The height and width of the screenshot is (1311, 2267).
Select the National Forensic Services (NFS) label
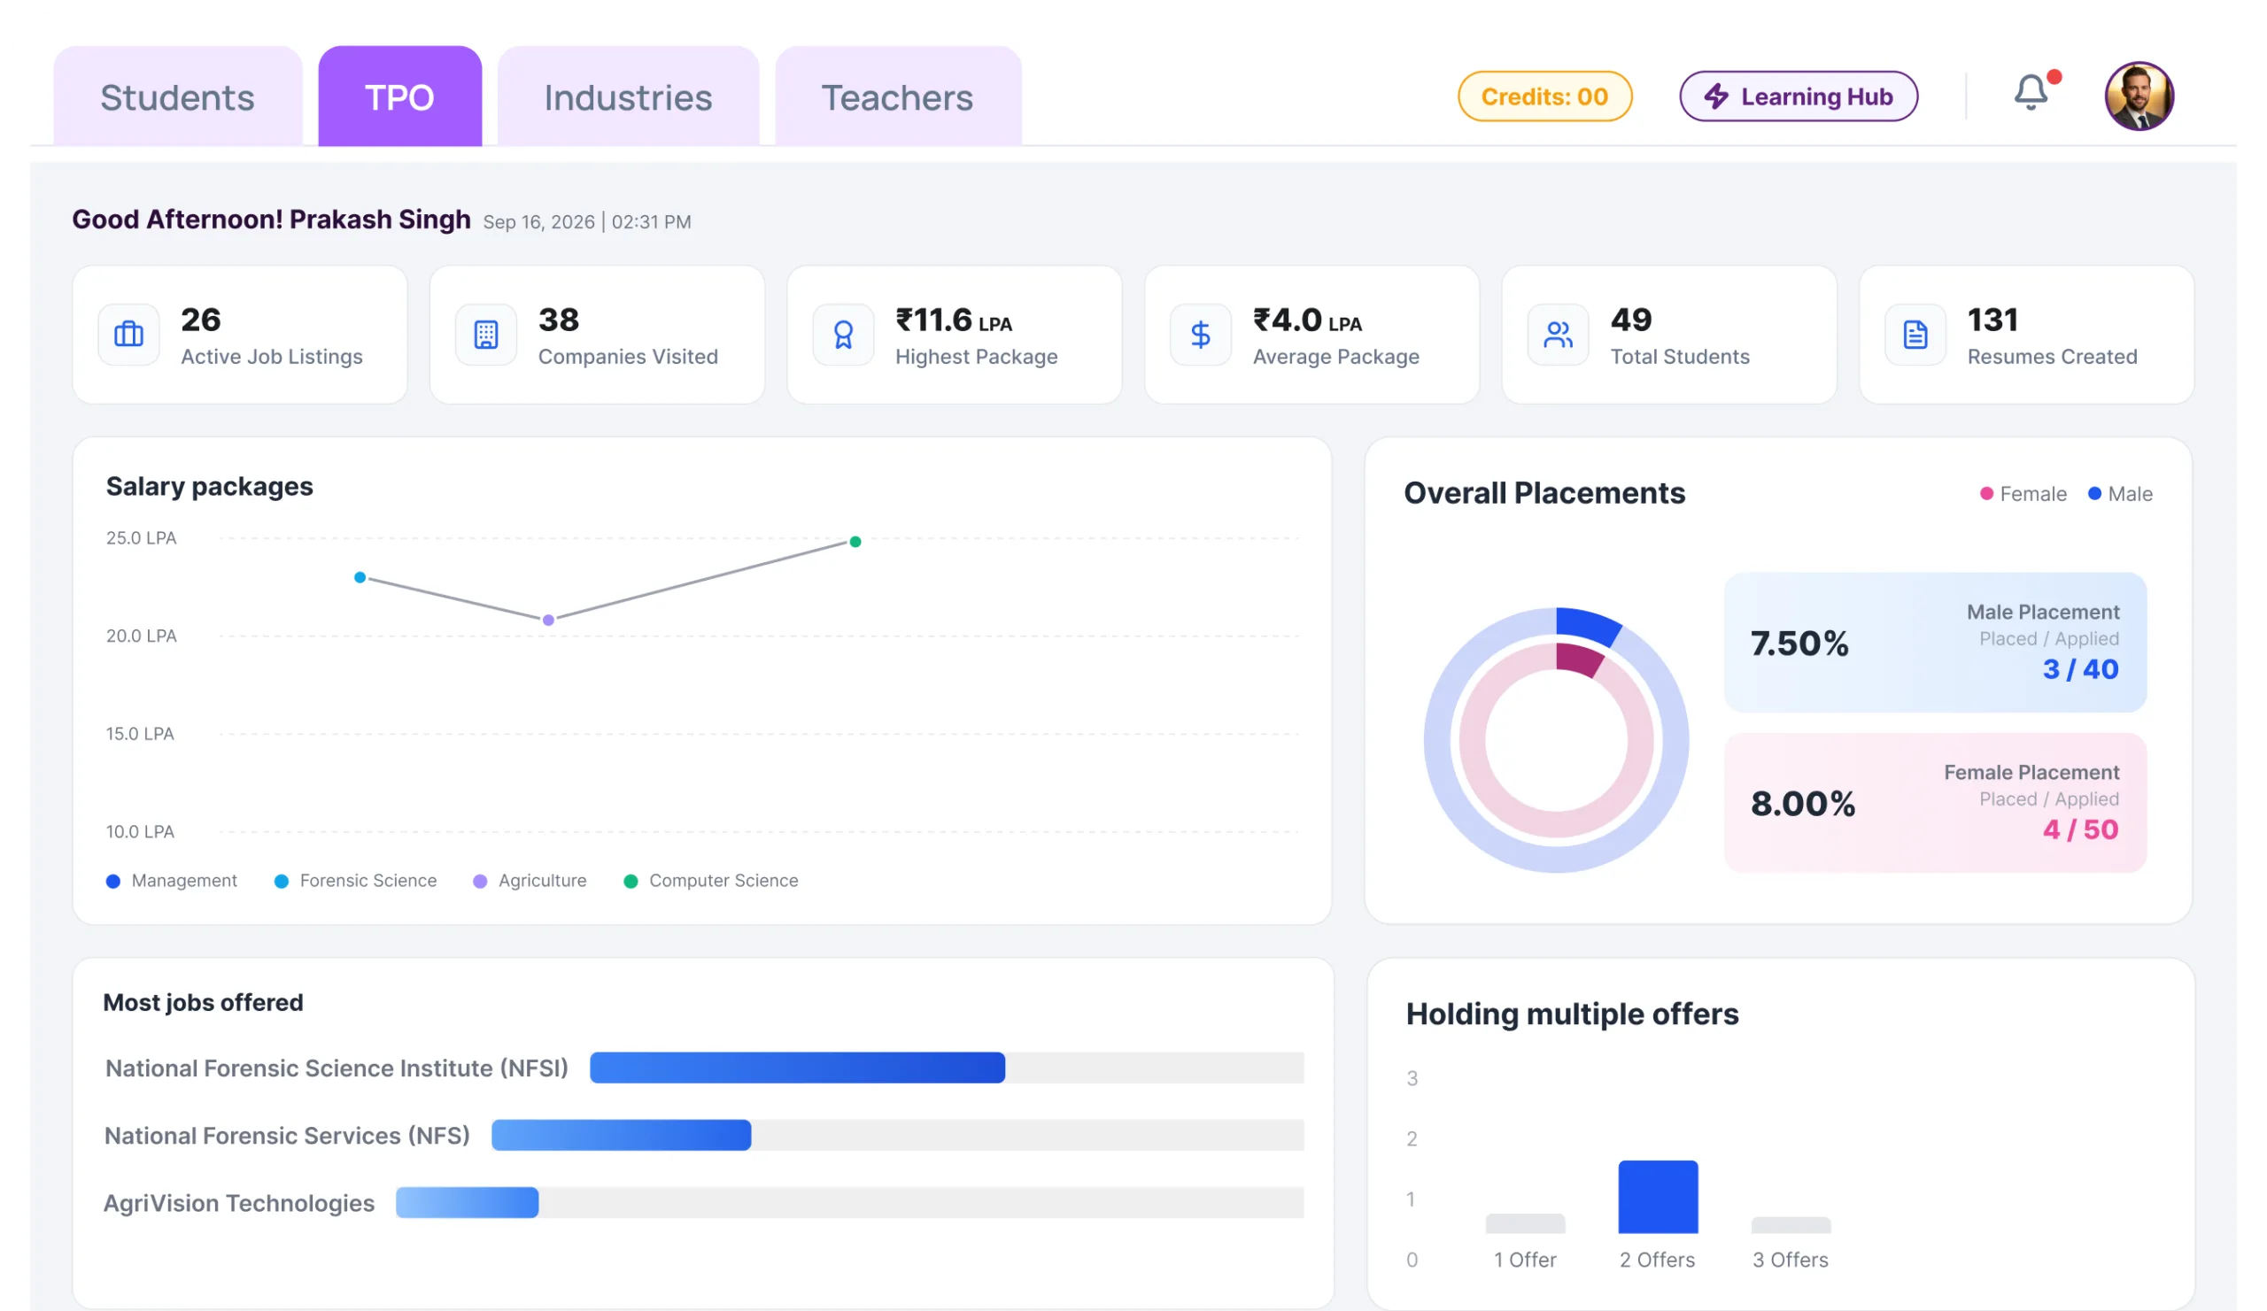coord(287,1136)
